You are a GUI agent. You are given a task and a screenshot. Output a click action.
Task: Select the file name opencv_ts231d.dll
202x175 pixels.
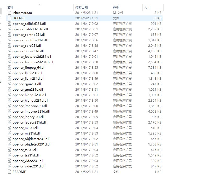pos(26,155)
